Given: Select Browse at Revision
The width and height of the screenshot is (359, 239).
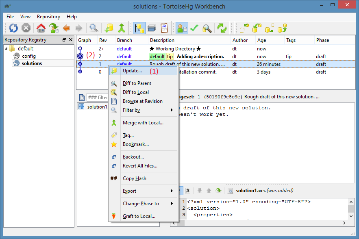Looking at the screenshot, I should (144, 101).
